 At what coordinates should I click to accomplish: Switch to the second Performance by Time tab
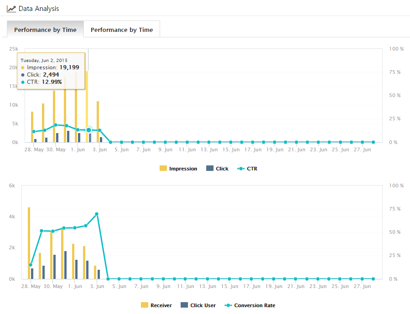click(x=122, y=30)
